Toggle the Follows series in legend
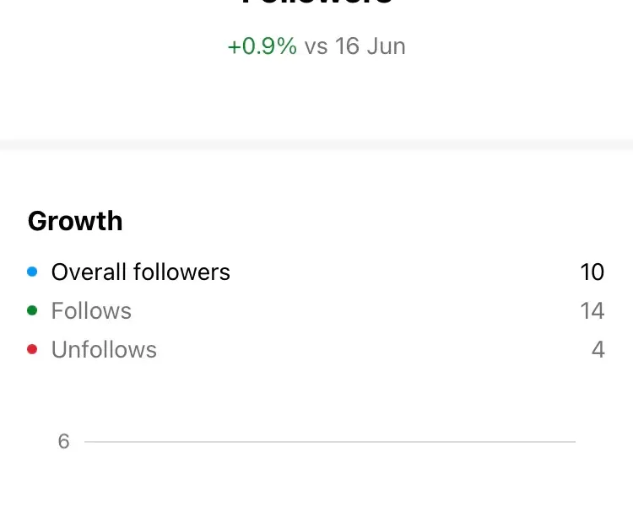 (x=316, y=310)
